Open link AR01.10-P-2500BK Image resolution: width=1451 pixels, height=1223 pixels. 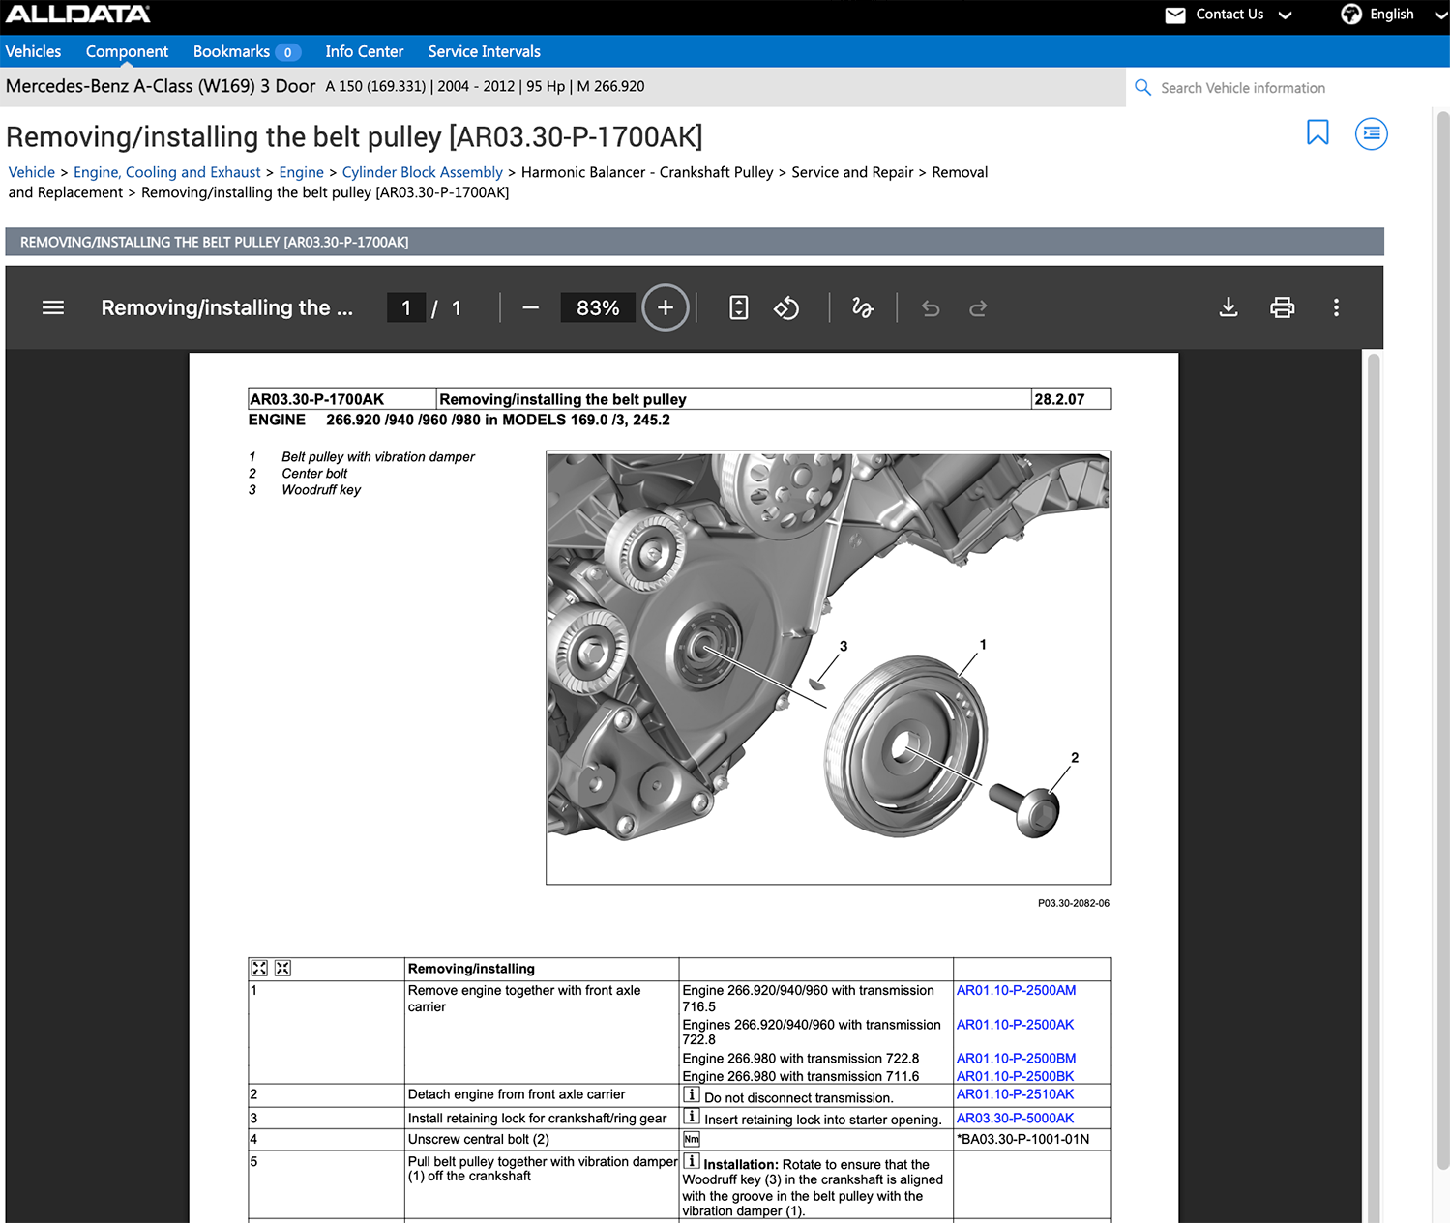point(1015,1076)
